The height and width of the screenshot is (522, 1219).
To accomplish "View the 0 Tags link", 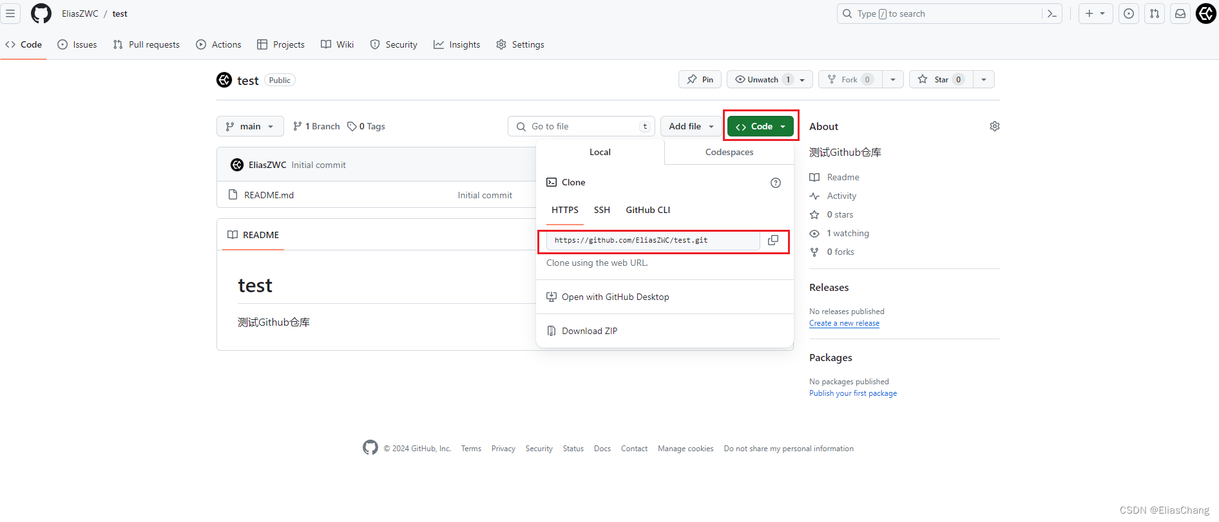I will (x=366, y=126).
